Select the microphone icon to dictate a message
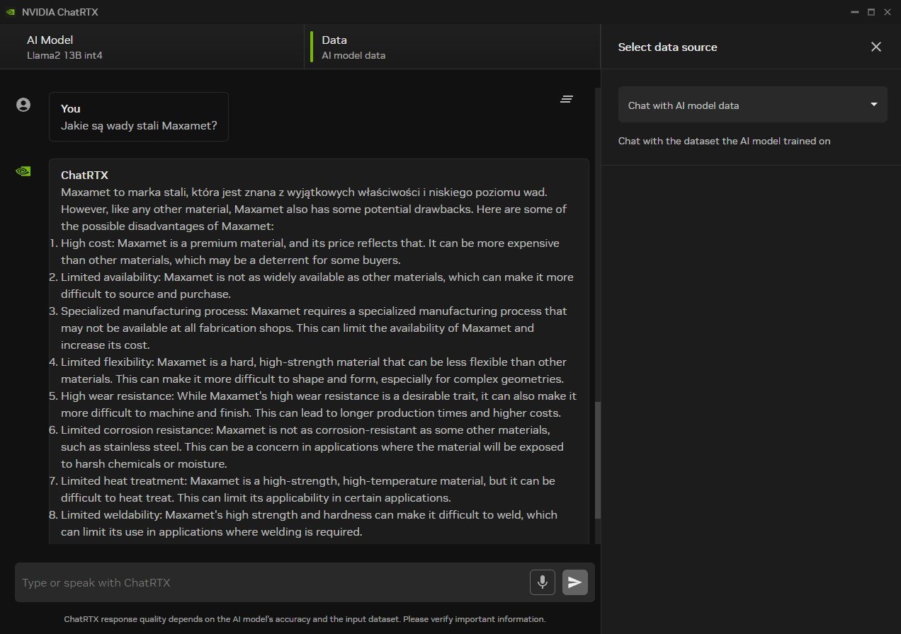This screenshot has height=634, width=901. [542, 582]
